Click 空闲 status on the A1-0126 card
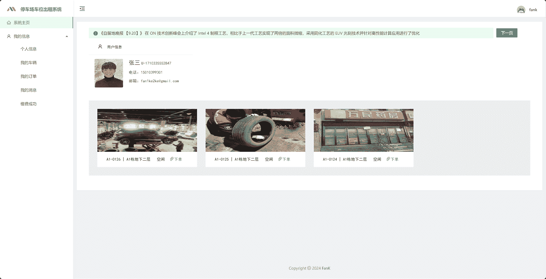The height and width of the screenshot is (279, 546). click(x=161, y=159)
